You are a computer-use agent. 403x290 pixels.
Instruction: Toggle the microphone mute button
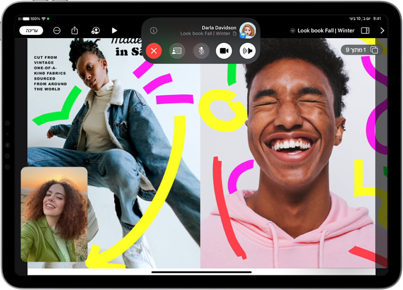click(201, 51)
